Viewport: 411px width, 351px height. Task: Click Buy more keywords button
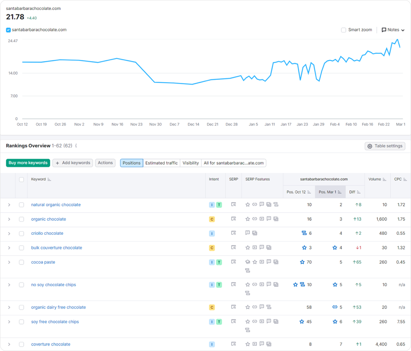pyautogui.click(x=28, y=163)
